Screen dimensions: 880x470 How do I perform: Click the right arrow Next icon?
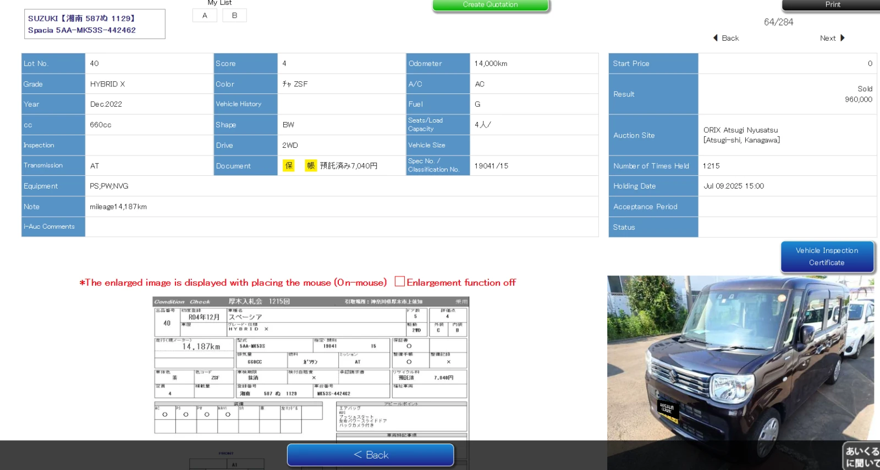click(x=842, y=38)
